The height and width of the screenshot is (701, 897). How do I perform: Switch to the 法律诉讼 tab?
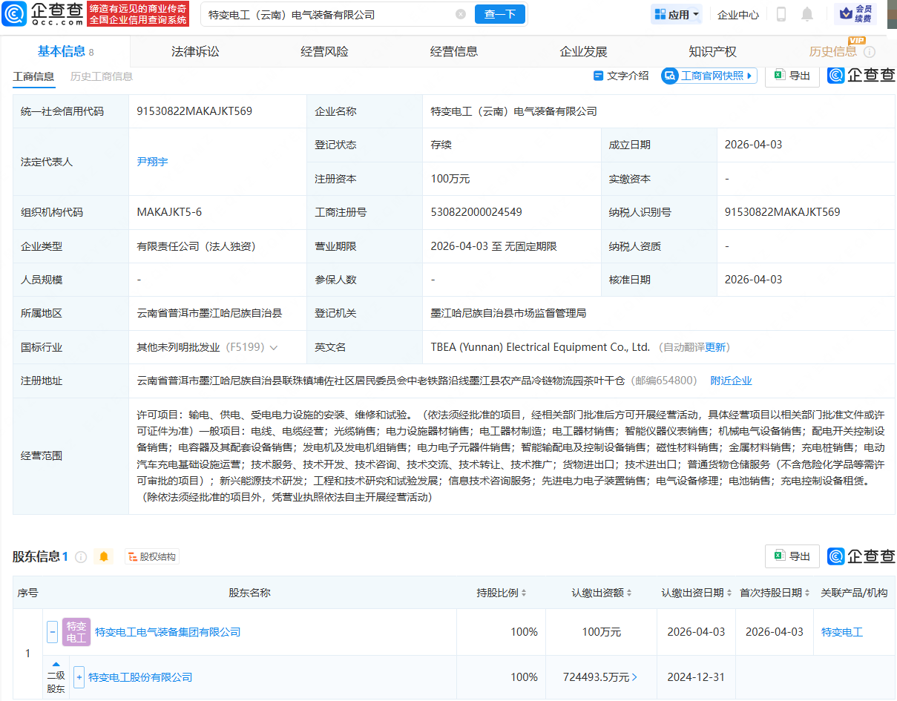click(194, 51)
